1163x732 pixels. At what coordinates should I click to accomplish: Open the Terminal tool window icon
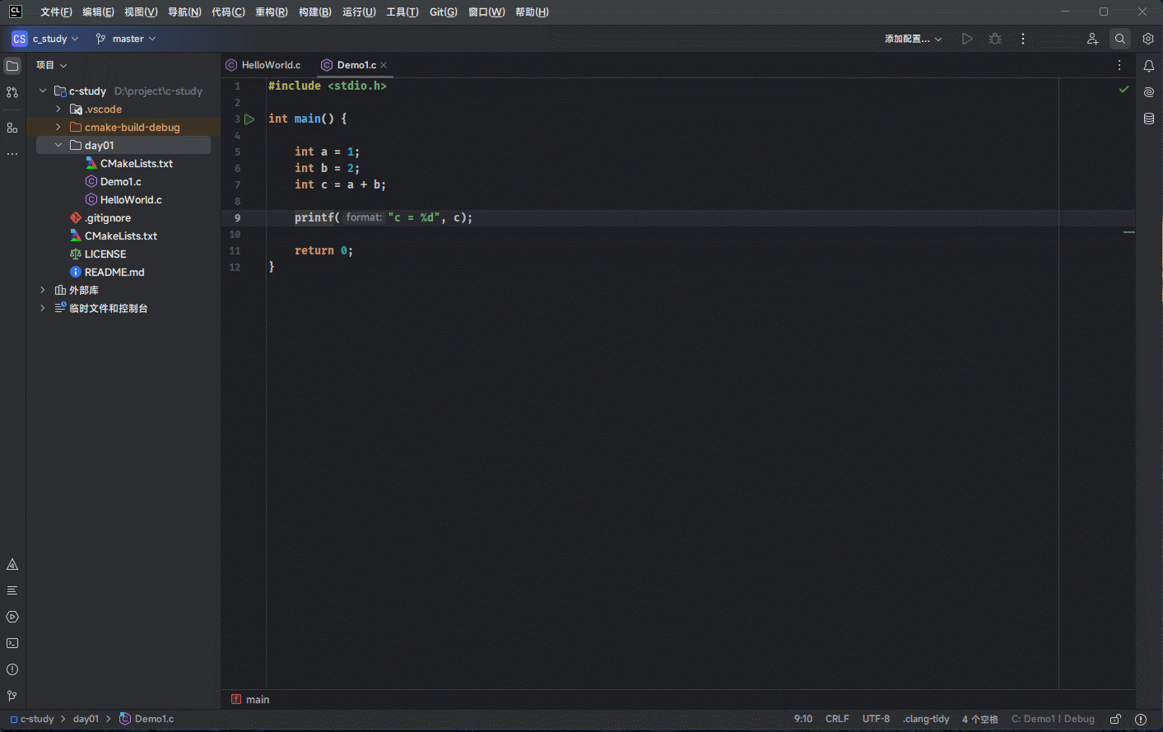[x=12, y=643]
